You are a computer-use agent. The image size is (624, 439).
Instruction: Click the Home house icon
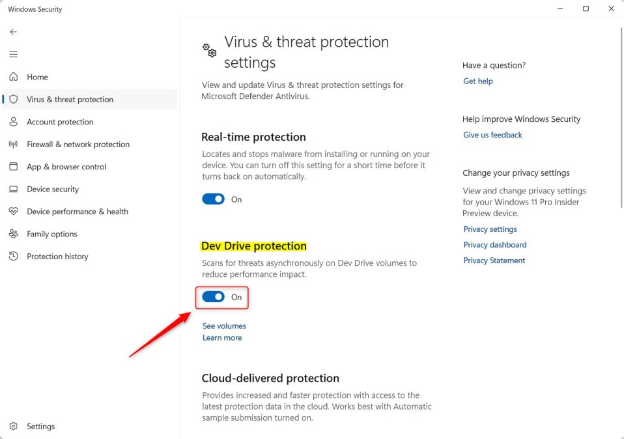[x=14, y=77]
